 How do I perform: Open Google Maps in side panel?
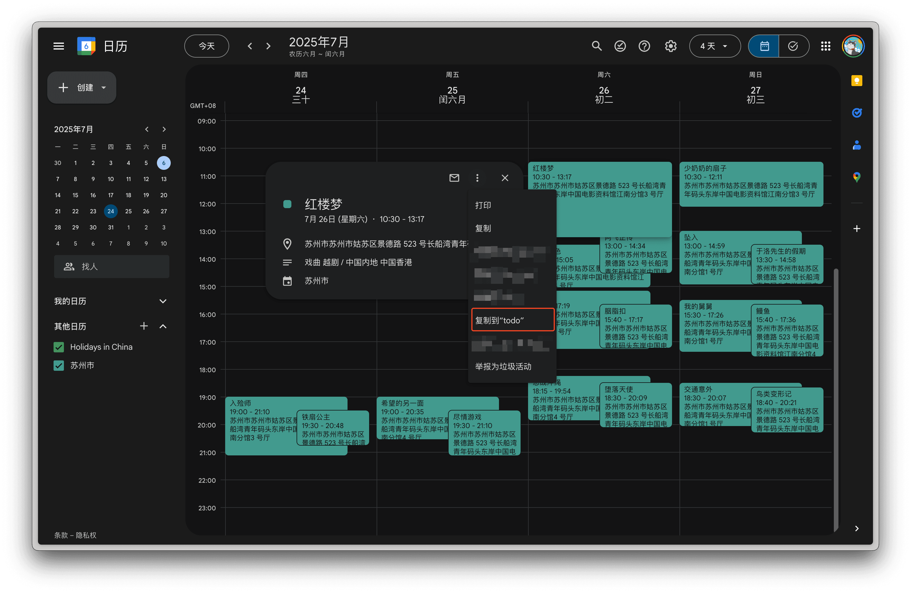[x=856, y=177]
